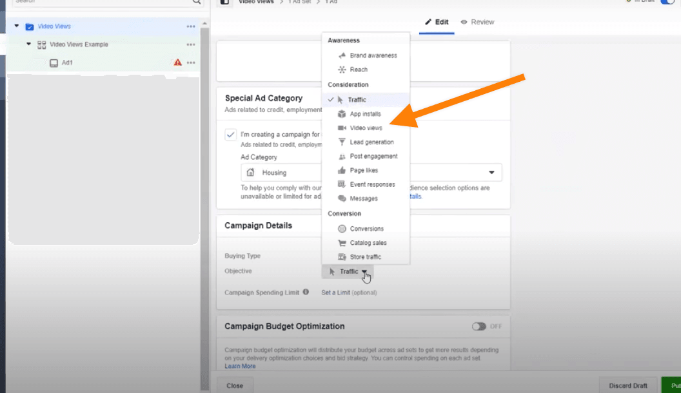Click the Video Views campaign folder icon
The image size is (681, 393).
pyautogui.click(x=30, y=26)
